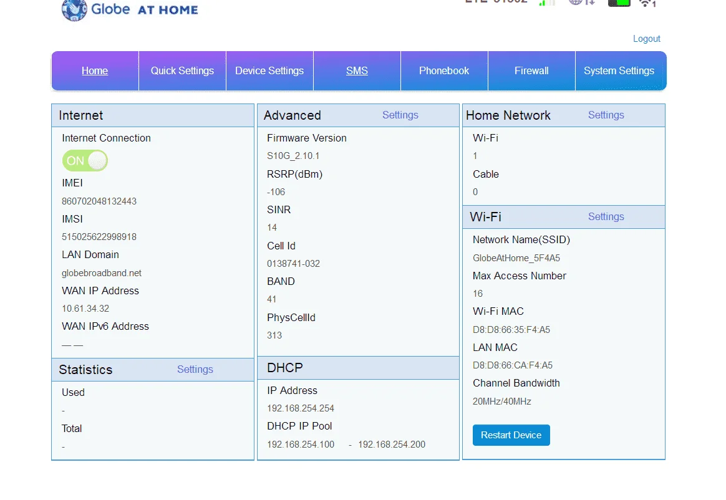The height and width of the screenshot is (500, 726).
Task: Click the firmware version S10G_2.10.1
Action: 293,156
